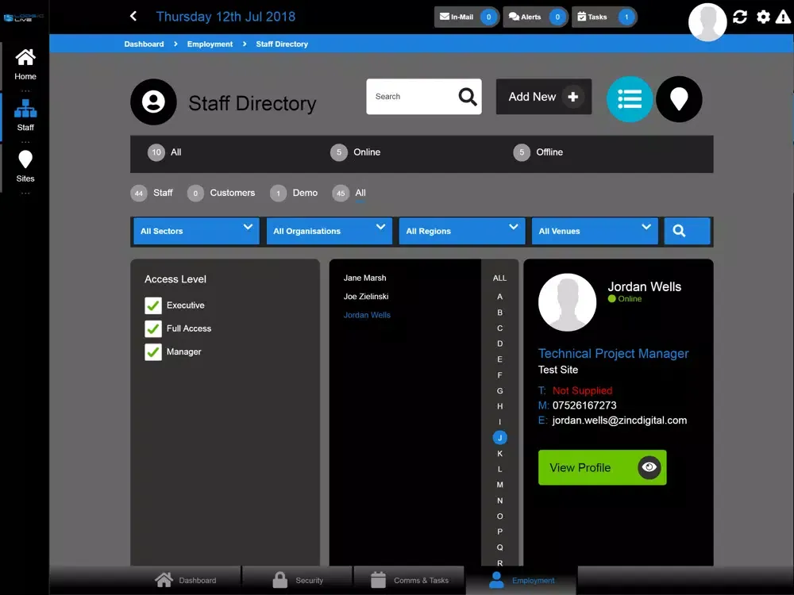Image resolution: width=794 pixels, height=595 pixels.
Task: Click the Dashboard breadcrumb link
Action: pyautogui.click(x=144, y=44)
